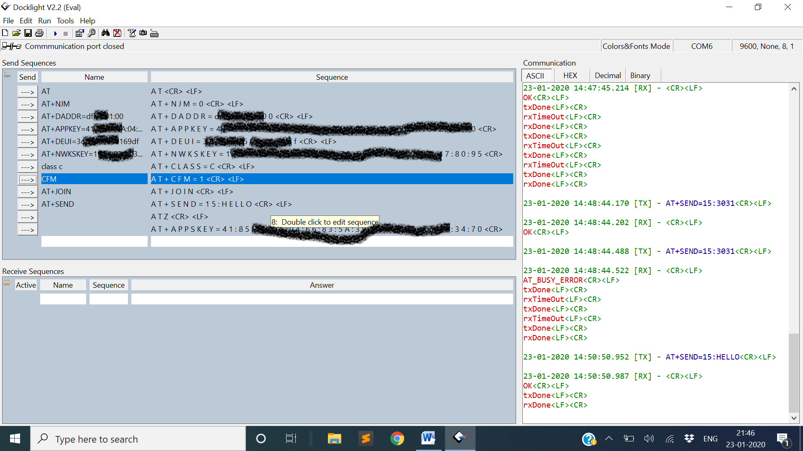Select the AT+JOIN name cell
The height and width of the screenshot is (451, 803).
(94, 192)
